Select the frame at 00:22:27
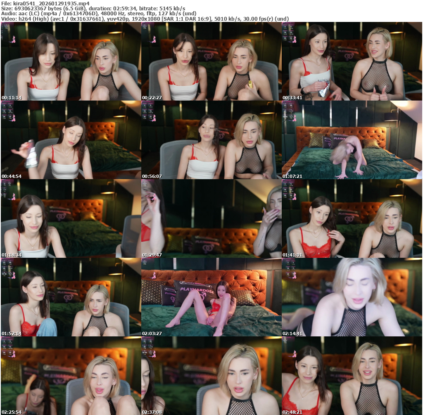Viewport: 423px width, 415px height. pyautogui.click(x=211, y=61)
